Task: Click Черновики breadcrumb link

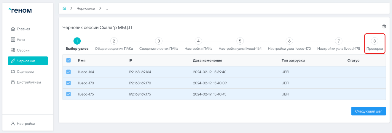Action: tap(86, 9)
